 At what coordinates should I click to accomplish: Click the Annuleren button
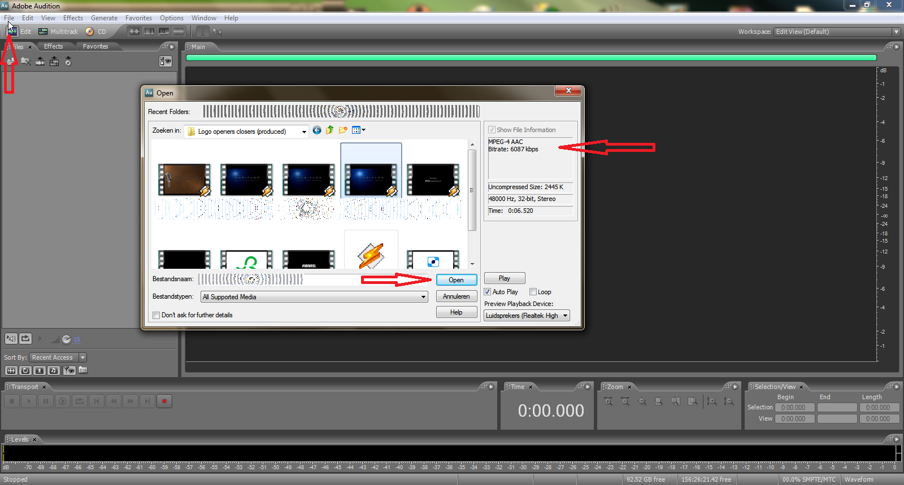pyautogui.click(x=456, y=296)
